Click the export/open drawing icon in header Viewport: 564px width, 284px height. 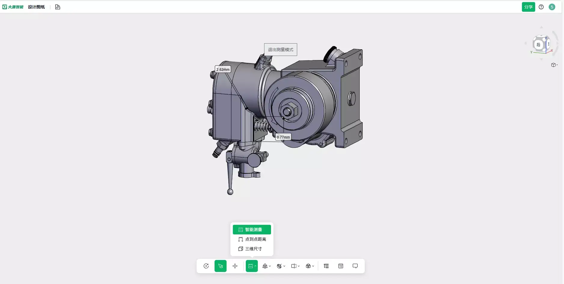57,7
